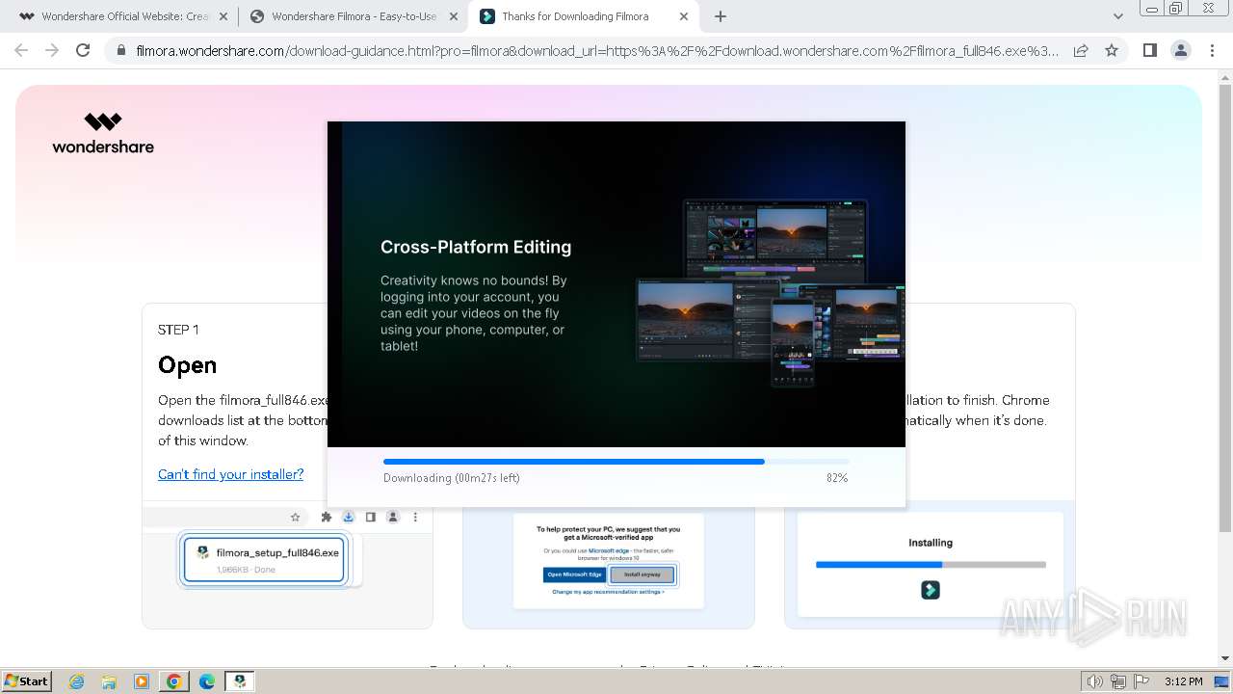1233x694 pixels.
Task: Click the 82% progress value
Action: [x=837, y=478]
